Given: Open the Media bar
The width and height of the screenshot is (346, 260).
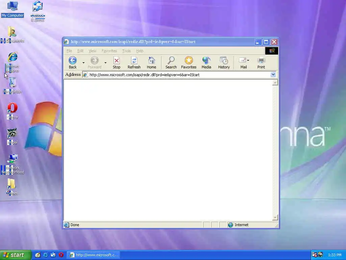Looking at the screenshot, I should (206, 63).
